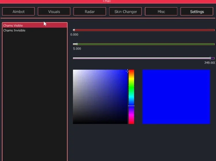The height and width of the screenshot is (161, 216).
Task: Open the Aimbot tab
Action: pos(18,11)
